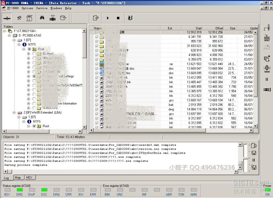Collapse the 0 - PC3000 ATA0 node

9,35
